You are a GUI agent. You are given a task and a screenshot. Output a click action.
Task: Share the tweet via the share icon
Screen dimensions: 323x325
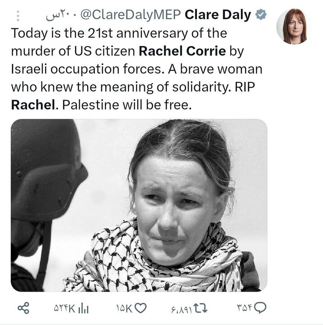(x=23, y=308)
